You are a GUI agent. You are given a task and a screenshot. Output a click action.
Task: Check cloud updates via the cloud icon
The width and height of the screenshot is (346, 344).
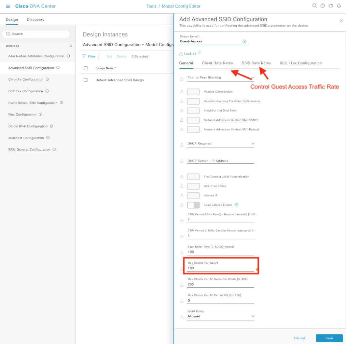(330, 5)
